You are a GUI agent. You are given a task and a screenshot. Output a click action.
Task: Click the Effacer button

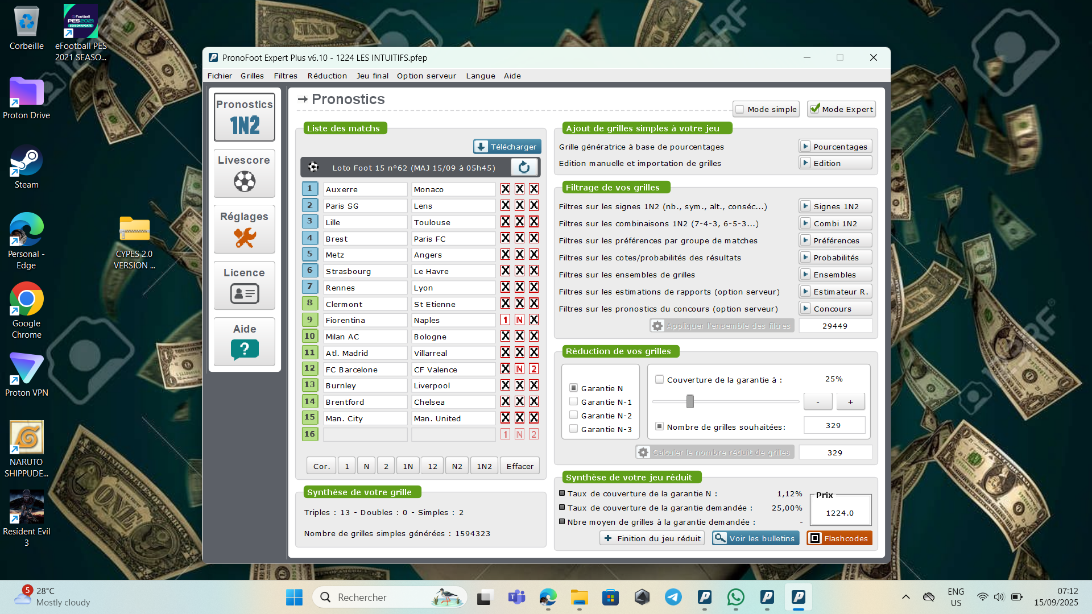(519, 466)
